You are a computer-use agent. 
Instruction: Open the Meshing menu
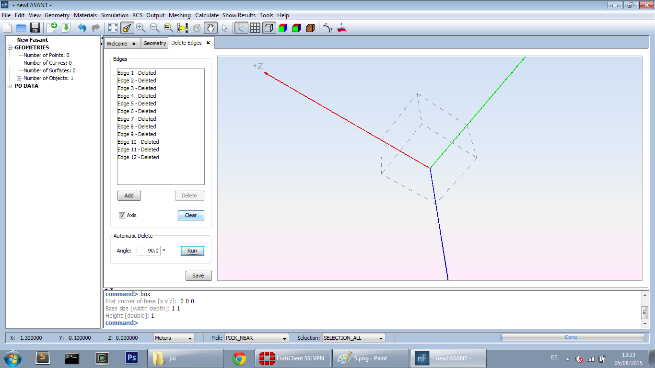click(x=180, y=15)
